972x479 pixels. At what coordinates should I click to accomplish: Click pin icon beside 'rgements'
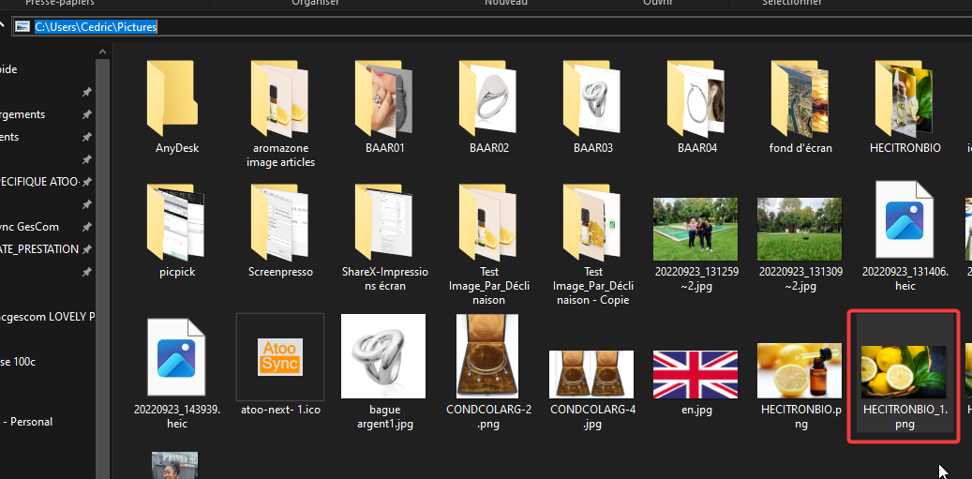click(x=87, y=114)
